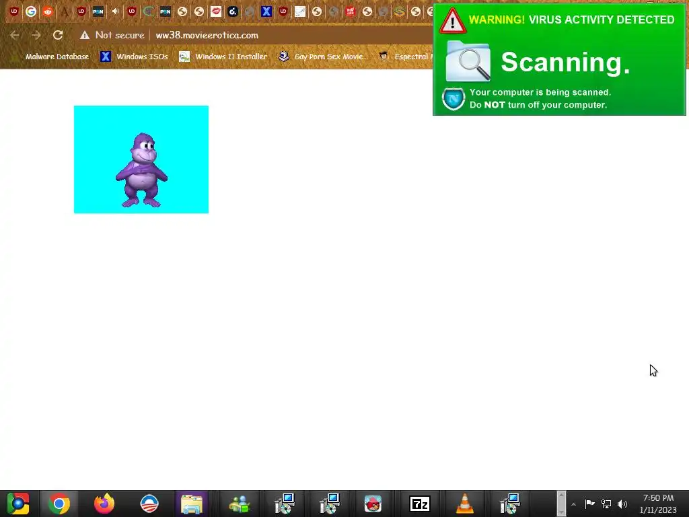Switch to the white document favicon tab
The width and height of the screenshot is (689, 517).
coord(300,11)
